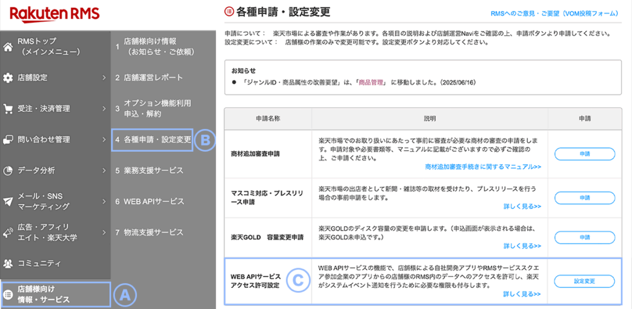Click the megaphone icon for 広告・アフィリエイト
Viewport: 632px width, 309px height.
tap(8, 233)
